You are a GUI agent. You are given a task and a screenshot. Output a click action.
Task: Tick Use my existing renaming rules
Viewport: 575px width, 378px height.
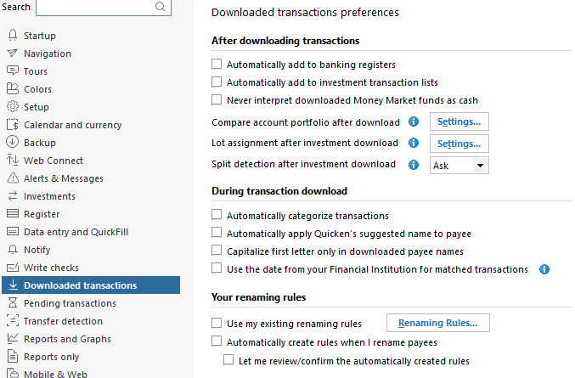pos(217,324)
